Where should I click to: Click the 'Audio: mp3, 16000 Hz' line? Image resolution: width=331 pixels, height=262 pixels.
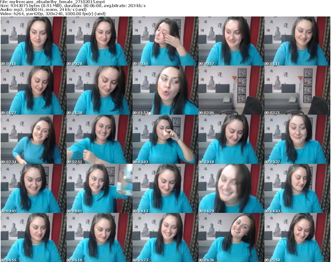point(43,10)
